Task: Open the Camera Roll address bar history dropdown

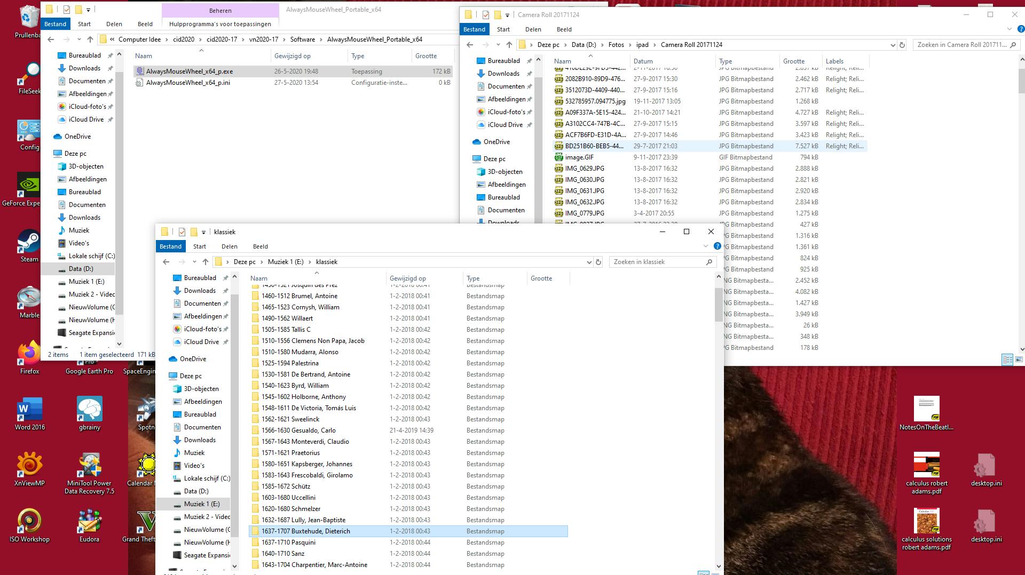Action: [893, 45]
